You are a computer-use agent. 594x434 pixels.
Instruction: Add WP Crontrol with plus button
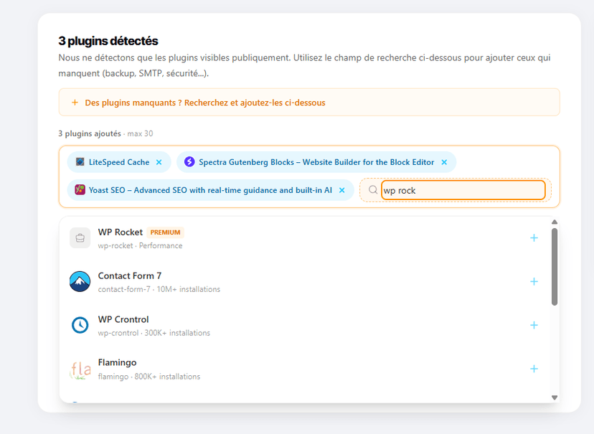[x=534, y=325]
